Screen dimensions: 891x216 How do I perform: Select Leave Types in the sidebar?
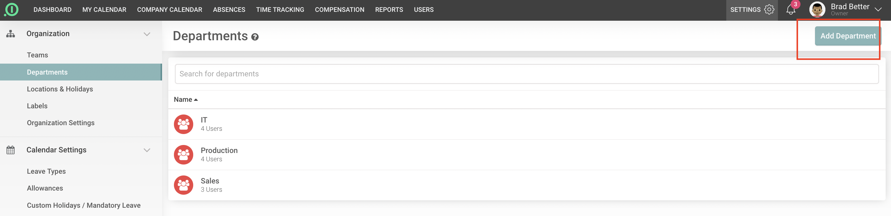coord(46,172)
